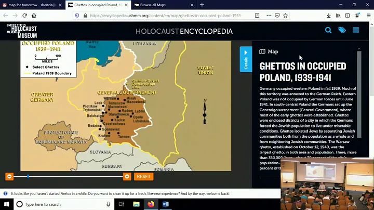The image size is (374, 210).
Task: Save page to Pocket
Action: click(x=277, y=16)
